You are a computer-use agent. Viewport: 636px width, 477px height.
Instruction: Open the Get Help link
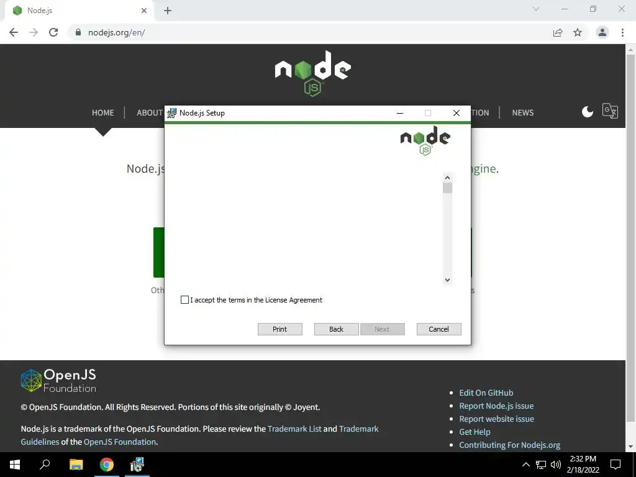[475, 432]
